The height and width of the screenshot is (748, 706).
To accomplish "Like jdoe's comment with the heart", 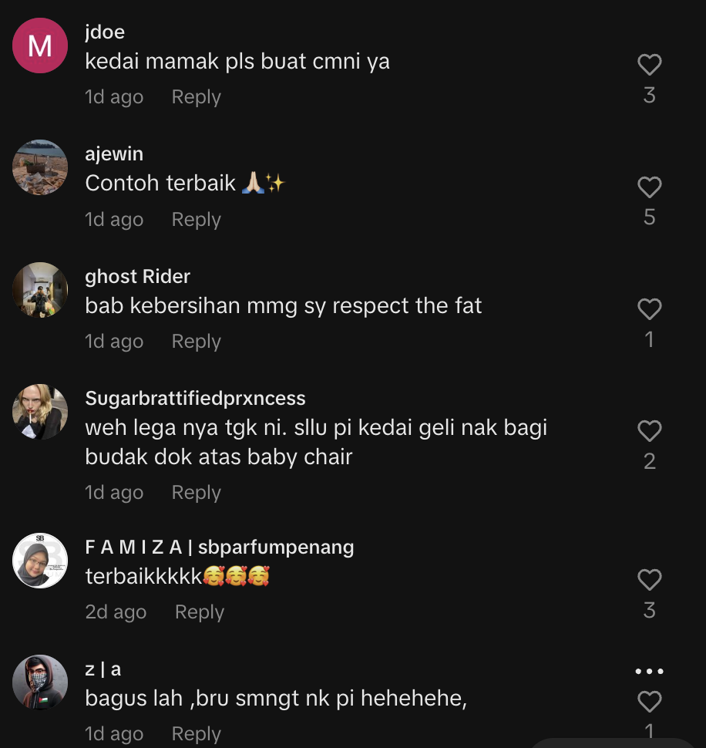I will [x=650, y=66].
